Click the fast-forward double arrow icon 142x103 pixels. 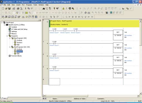click(x=89, y=17)
